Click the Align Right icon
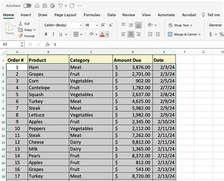Viewport: 224px width, 181px height. coord(138,34)
